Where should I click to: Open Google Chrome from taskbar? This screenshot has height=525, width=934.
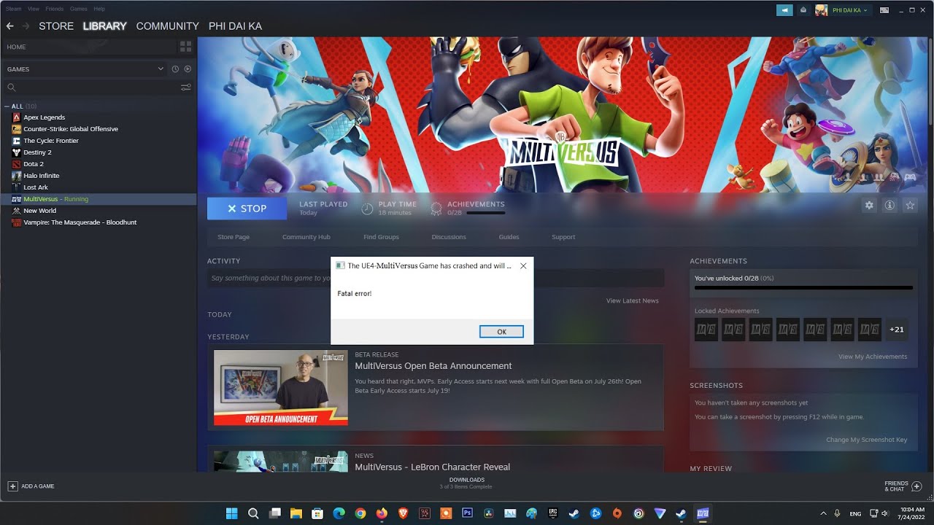[x=360, y=513]
